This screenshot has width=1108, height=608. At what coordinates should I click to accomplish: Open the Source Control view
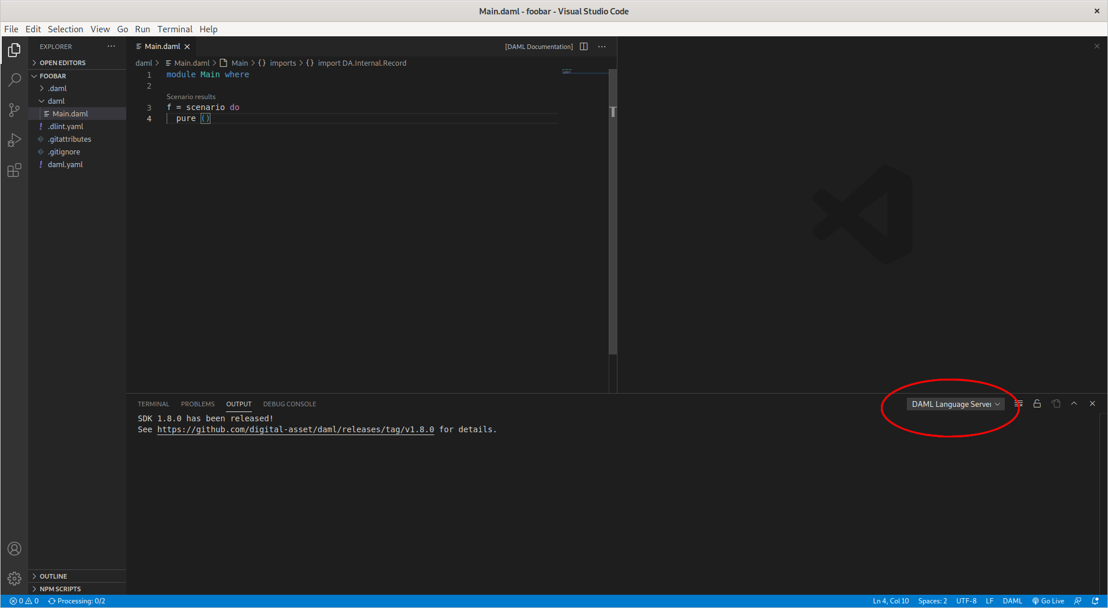coord(14,110)
